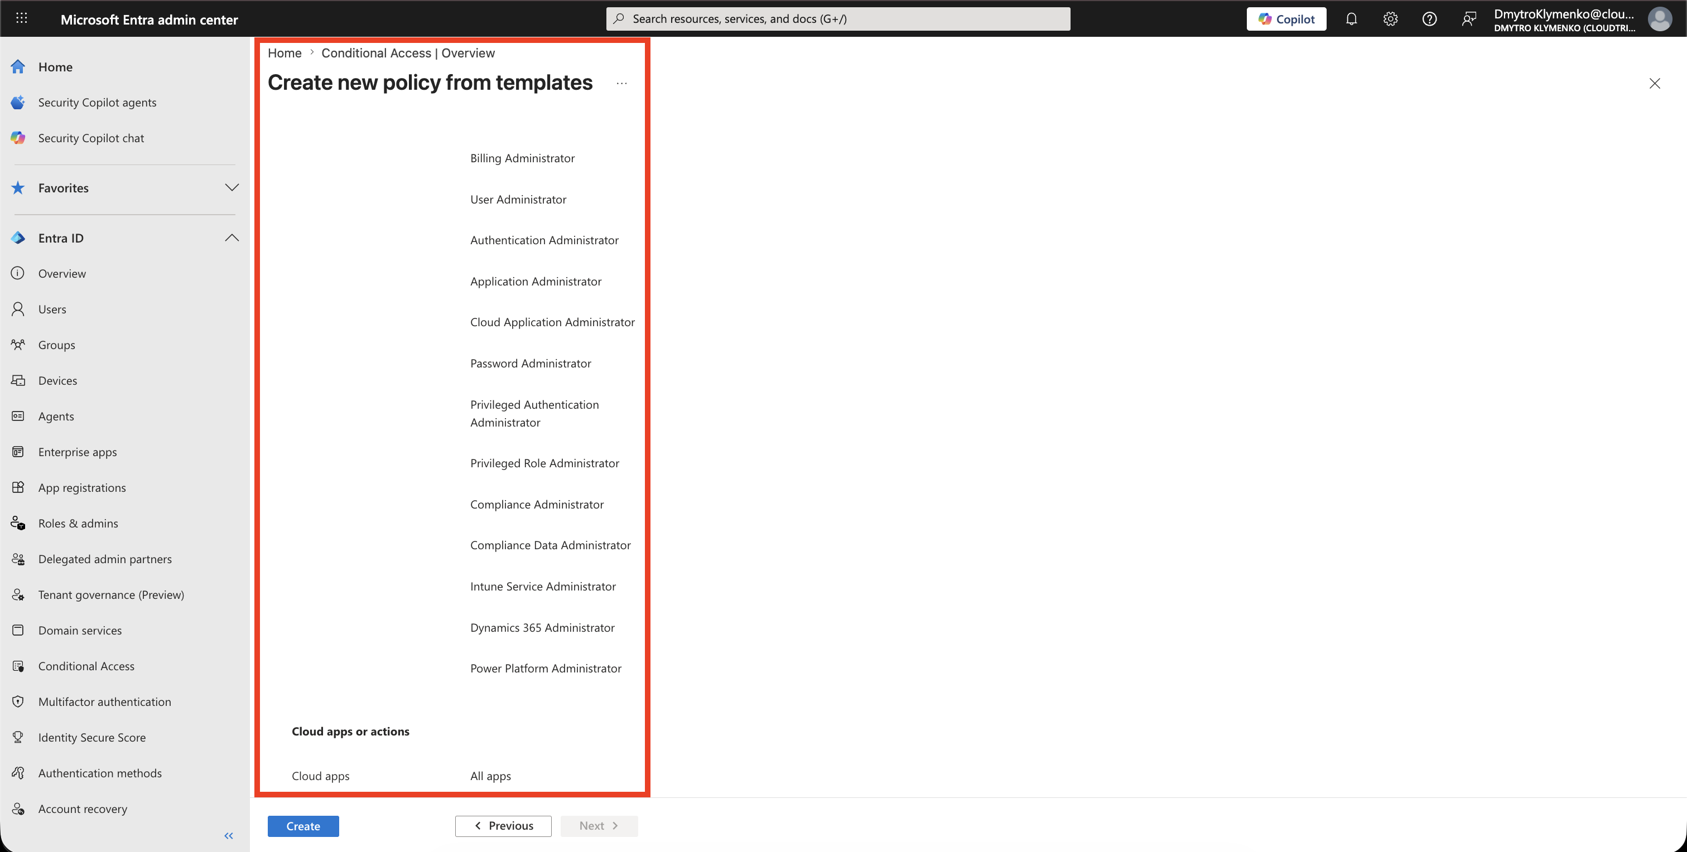Close the policy templates pane
This screenshot has width=1687, height=852.
[x=1654, y=83]
